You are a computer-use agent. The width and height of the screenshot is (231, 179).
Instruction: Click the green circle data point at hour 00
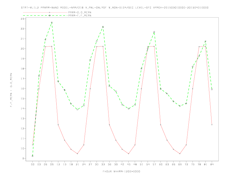tap(33, 156)
